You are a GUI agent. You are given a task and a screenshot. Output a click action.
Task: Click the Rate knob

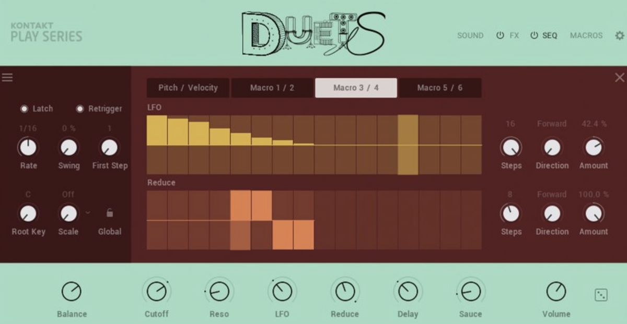tap(28, 148)
